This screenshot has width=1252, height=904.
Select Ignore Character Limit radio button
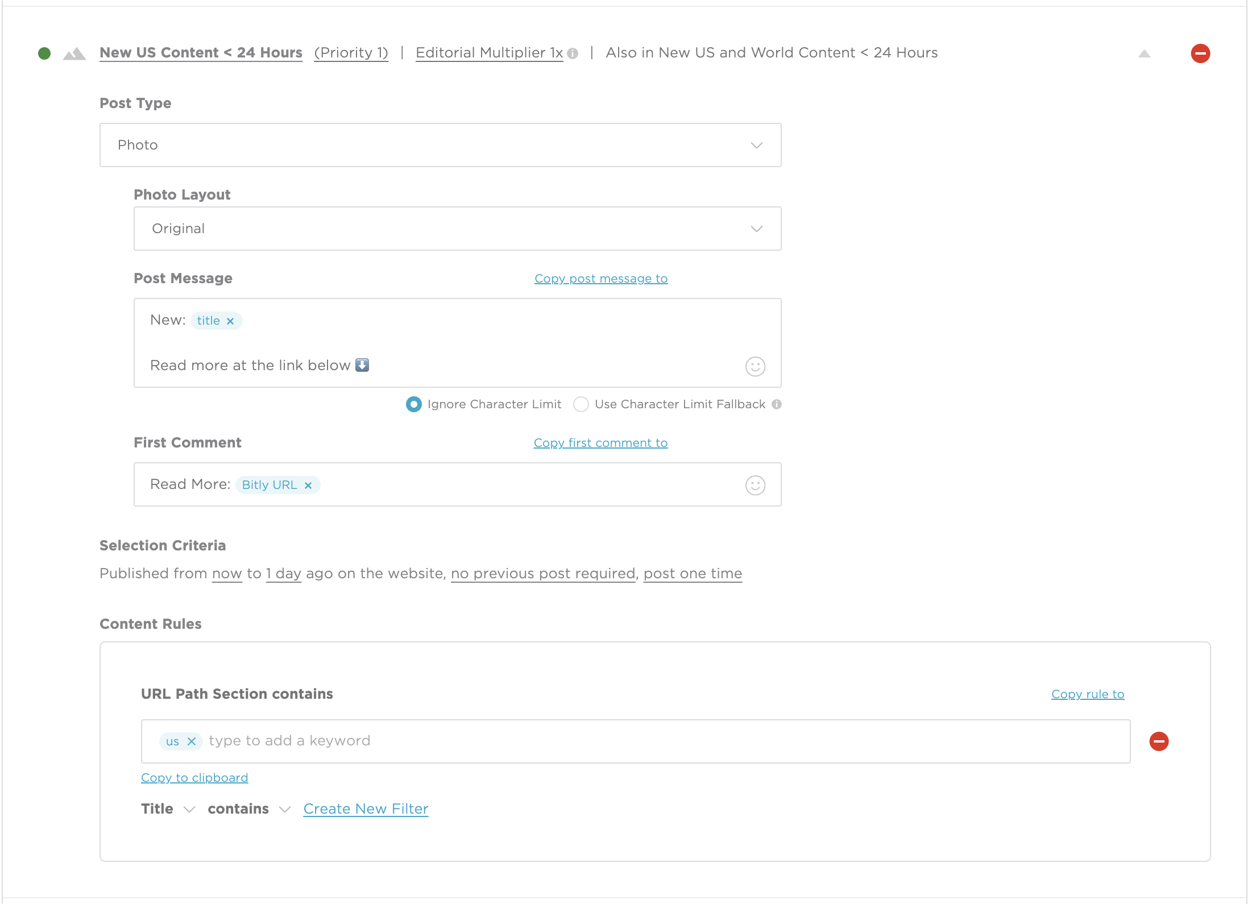click(414, 404)
